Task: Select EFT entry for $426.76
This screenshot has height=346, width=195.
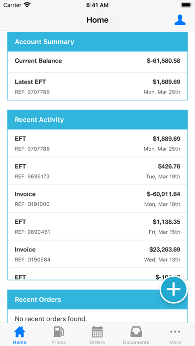Action: pyautogui.click(x=97, y=171)
